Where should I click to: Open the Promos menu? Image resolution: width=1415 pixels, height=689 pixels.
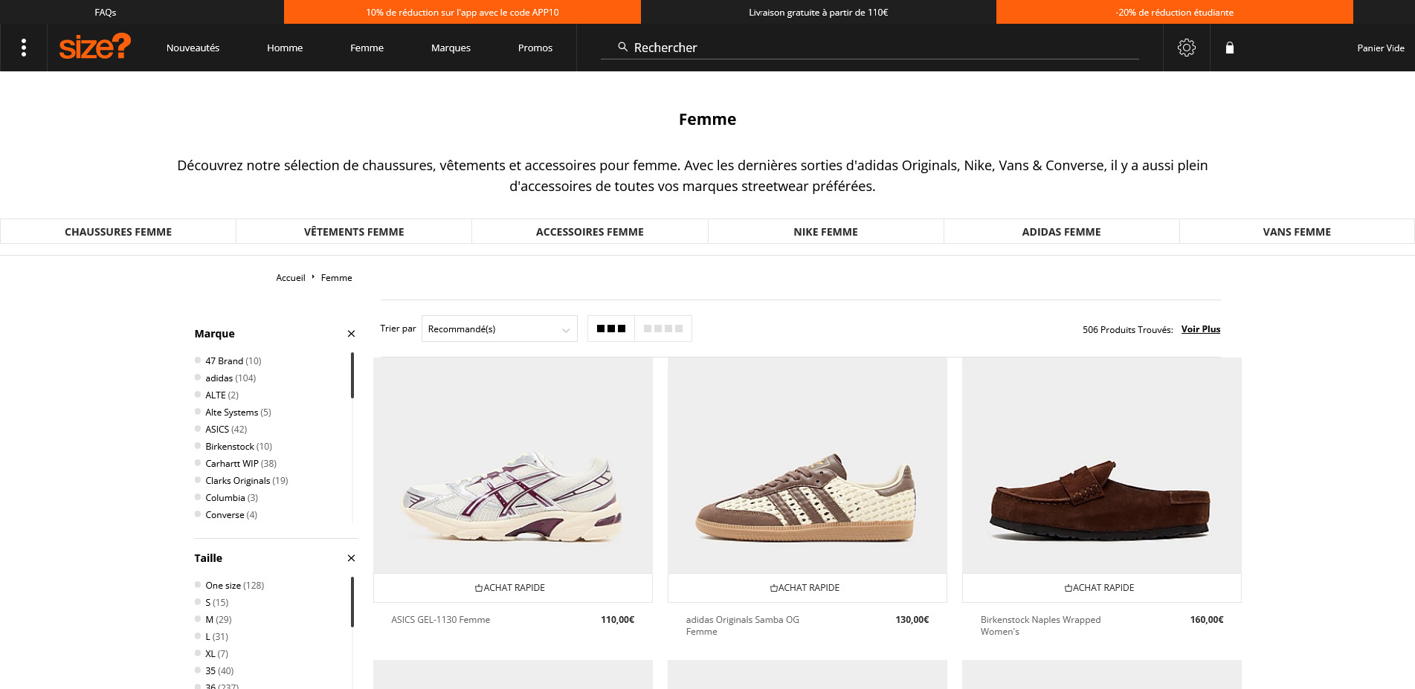point(535,48)
